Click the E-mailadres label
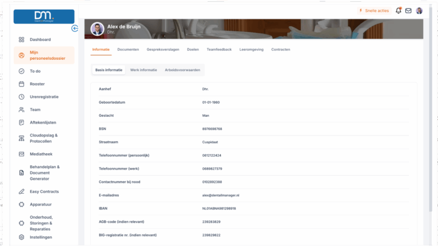Image resolution: width=438 pixels, height=246 pixels. (x=109, y=195)
